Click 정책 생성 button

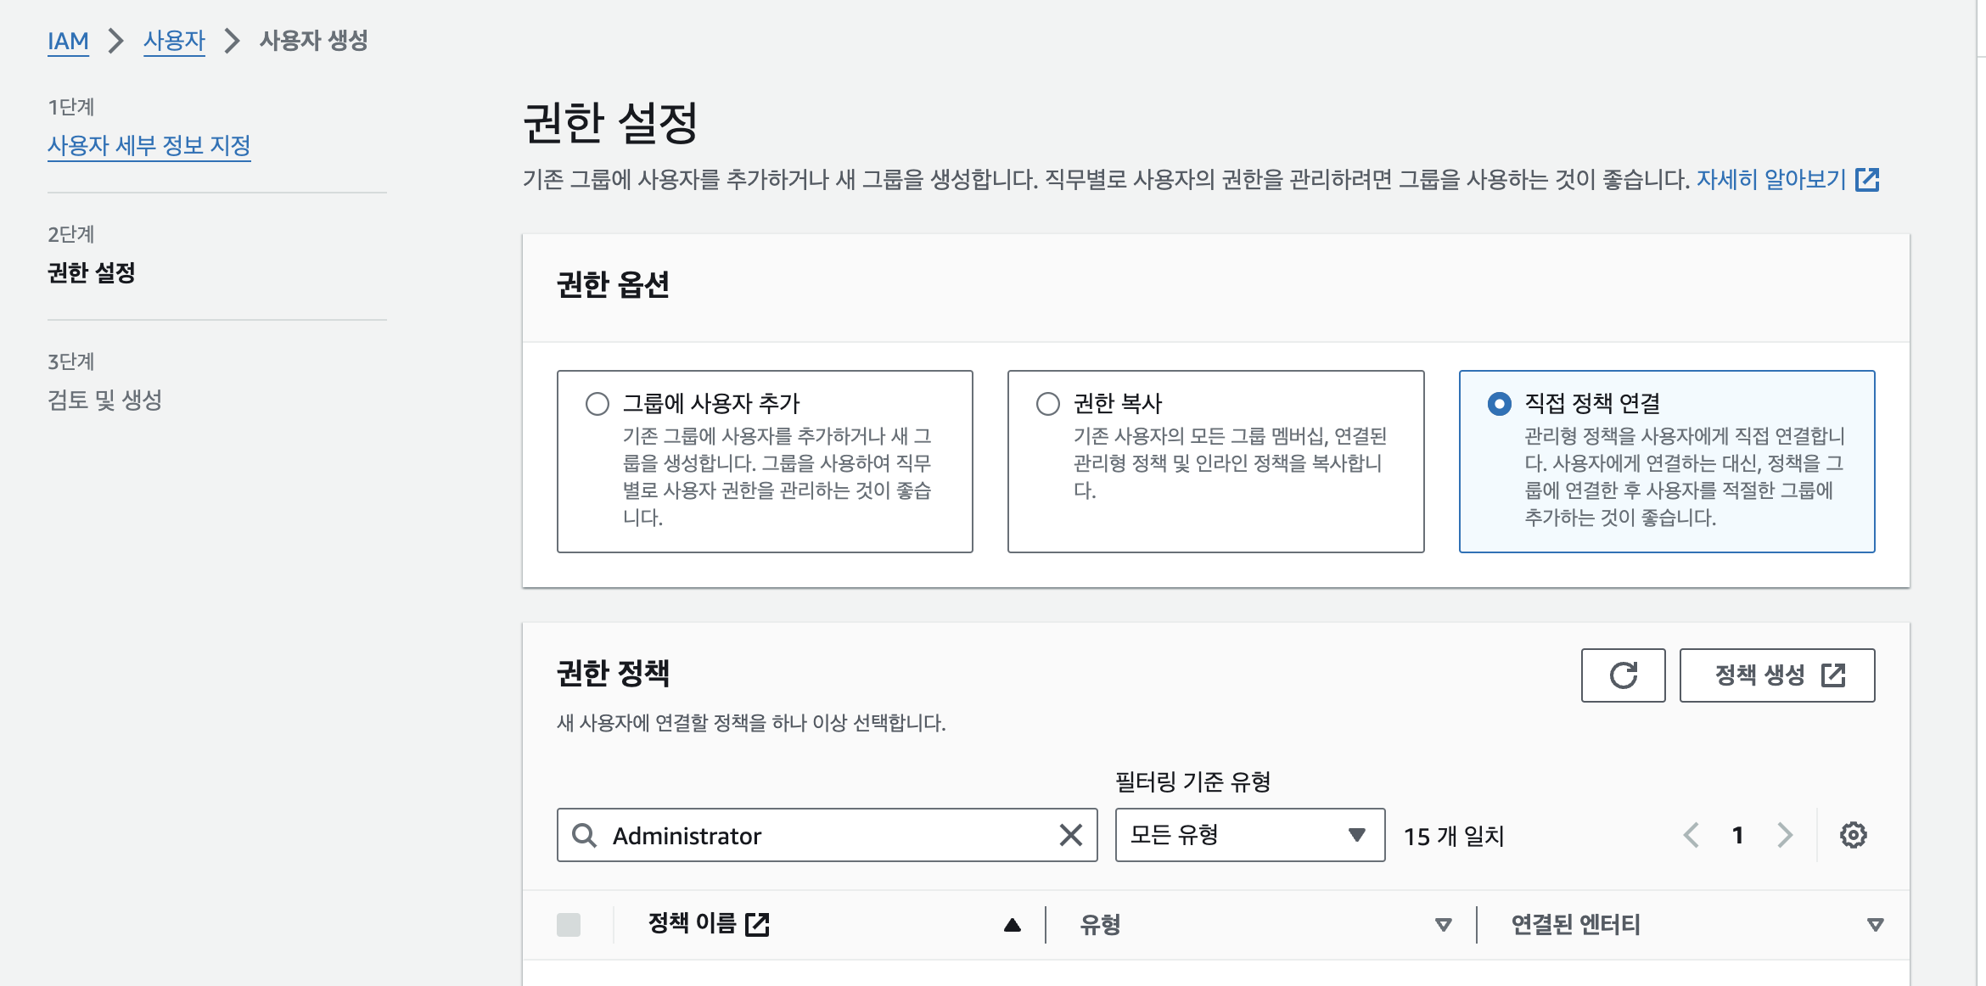[1776, 675]
